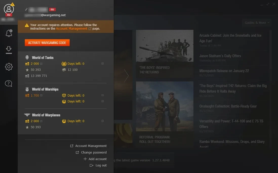Click the account profile icon in sidebar
The image size is (278, 173).
(9, 9)
